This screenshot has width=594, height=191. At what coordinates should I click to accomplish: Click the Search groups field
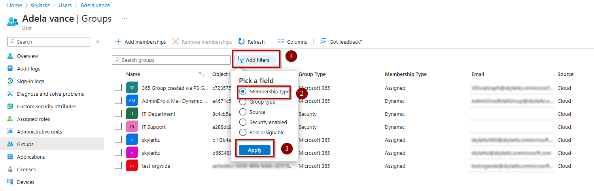(171, 60)
